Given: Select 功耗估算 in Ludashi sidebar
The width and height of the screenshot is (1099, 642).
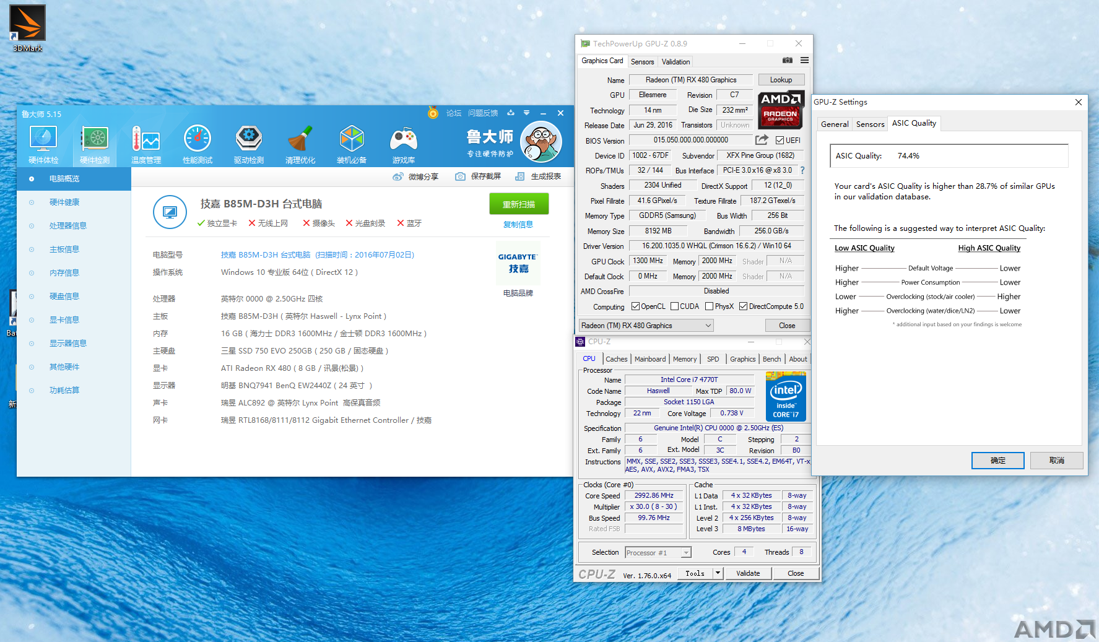Looking at the screenshot, I should click(x=74, y=391).
